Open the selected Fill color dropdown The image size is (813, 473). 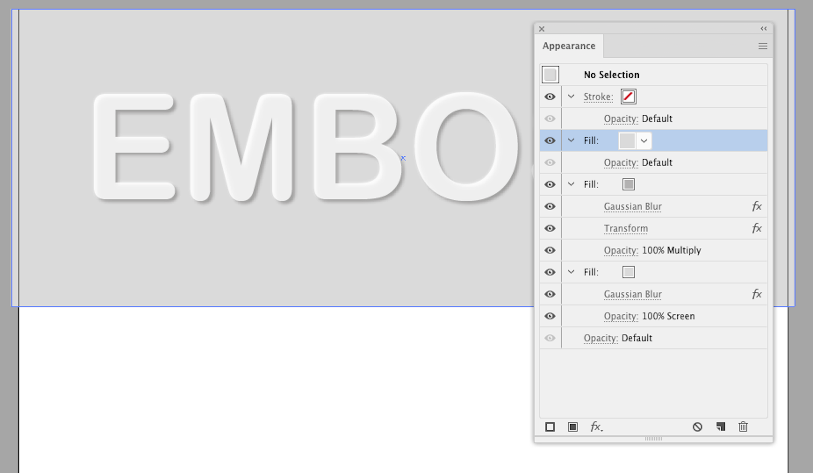click(644, 140)
